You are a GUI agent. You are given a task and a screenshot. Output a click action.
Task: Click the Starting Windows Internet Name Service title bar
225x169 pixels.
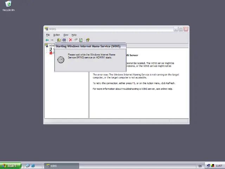(90, 46)
